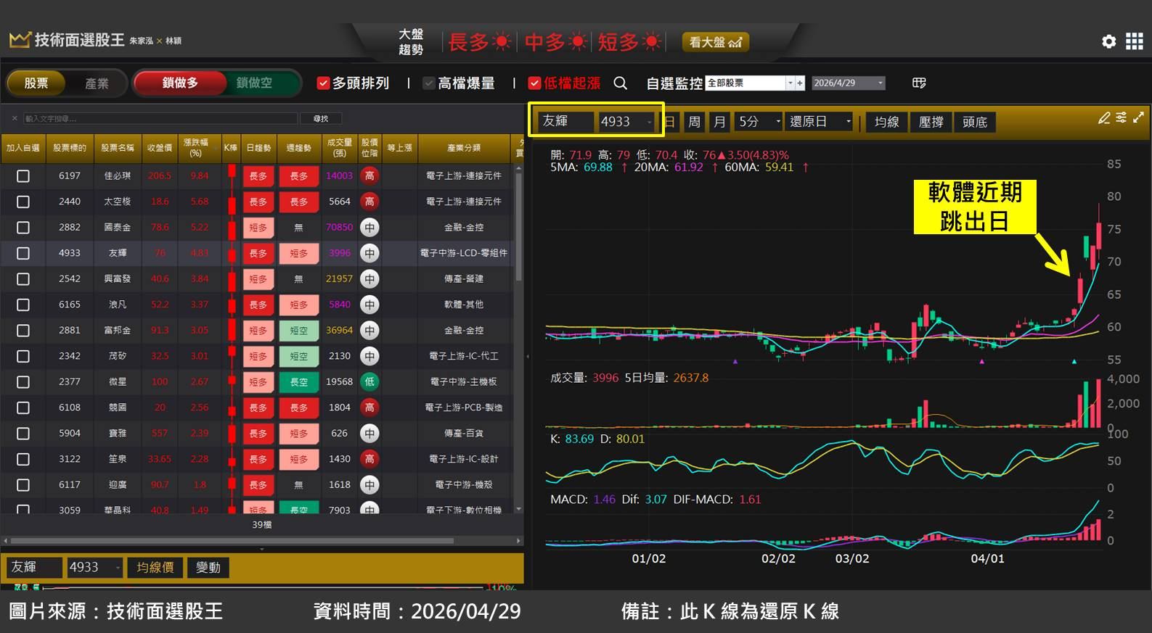The image size is (1152, 633).
Task: Sort by 漲跌幅(%) column header
Action: click(x=199, y=148)
